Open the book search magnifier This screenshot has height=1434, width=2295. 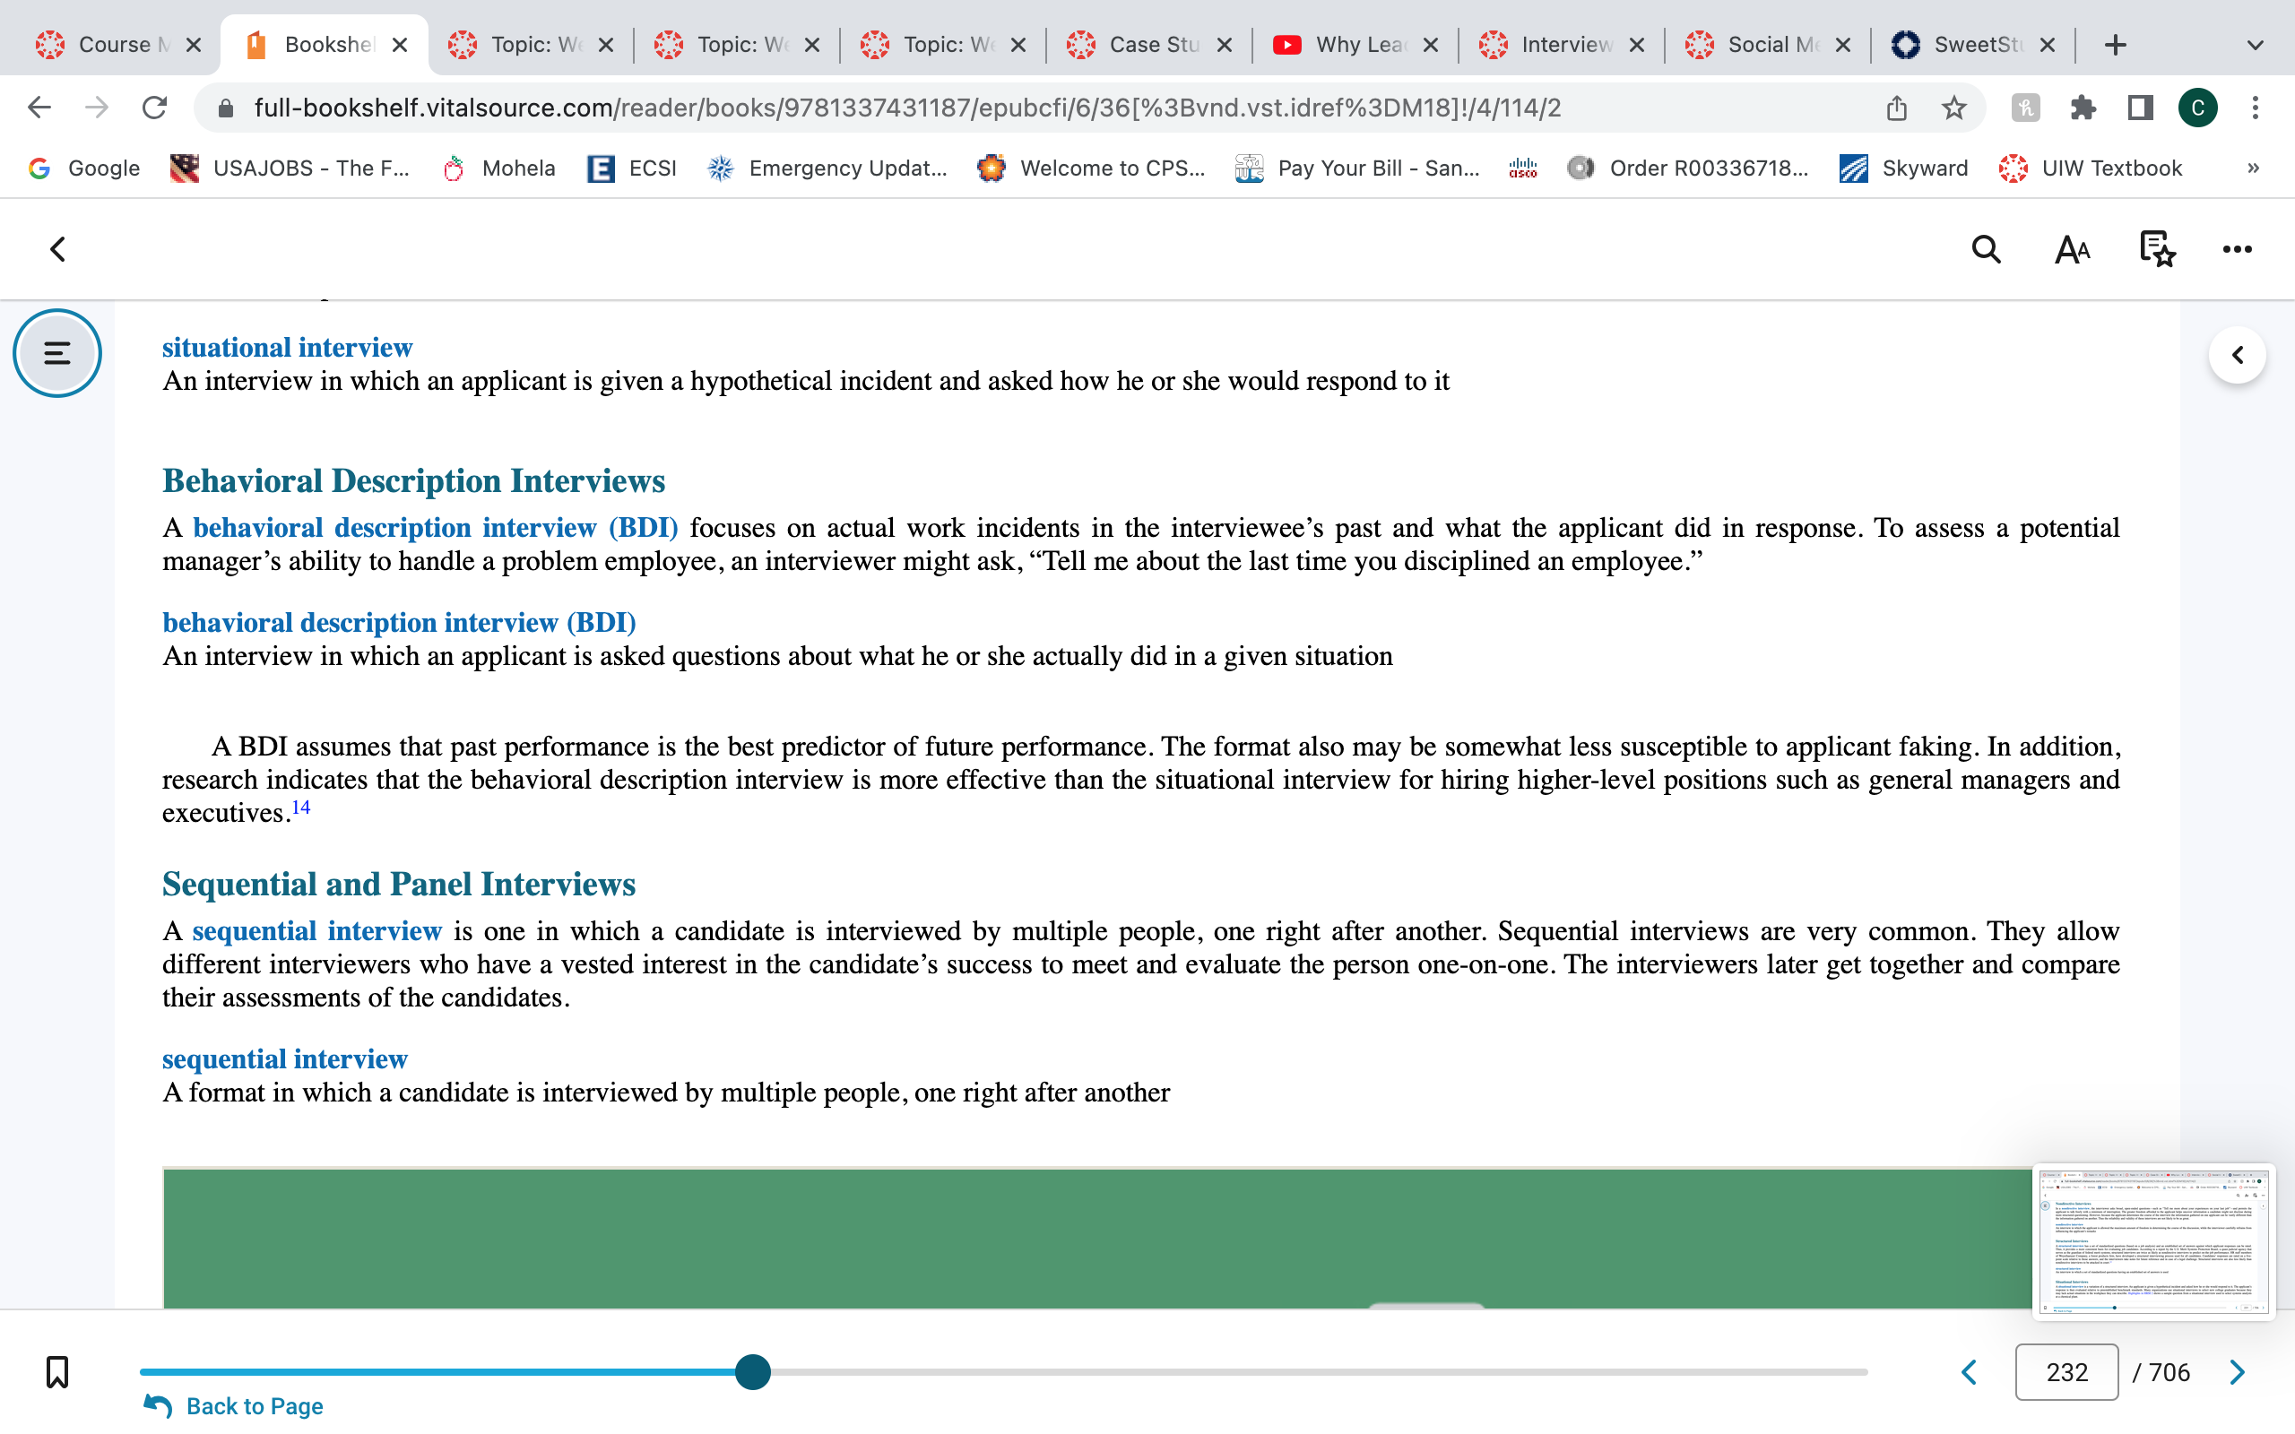click(x=1986, y=249)
